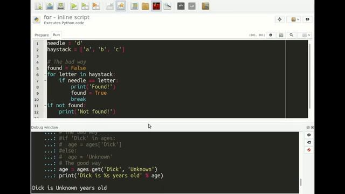The height and width of the screenshot is (194, 345).
Task: Click the Debug window panel title
Action: click(45, 127)
